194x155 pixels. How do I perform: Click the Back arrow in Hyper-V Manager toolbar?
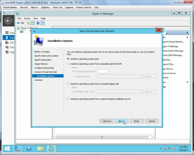tap(18, 23)
